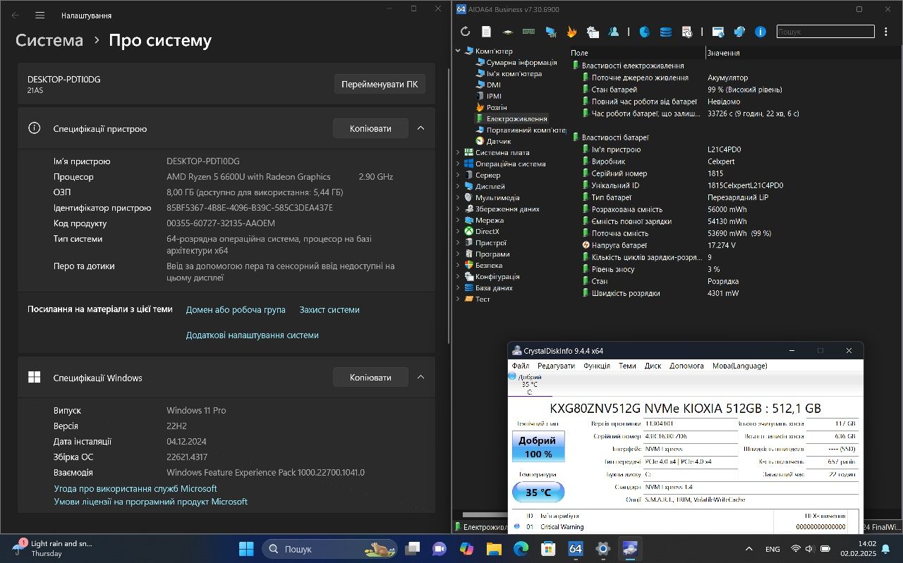Open AIDA64 from the taskbar
Image resolution: width=903 pixels, height=563 pixels.
pyautogui.click(x=576, y=549)
